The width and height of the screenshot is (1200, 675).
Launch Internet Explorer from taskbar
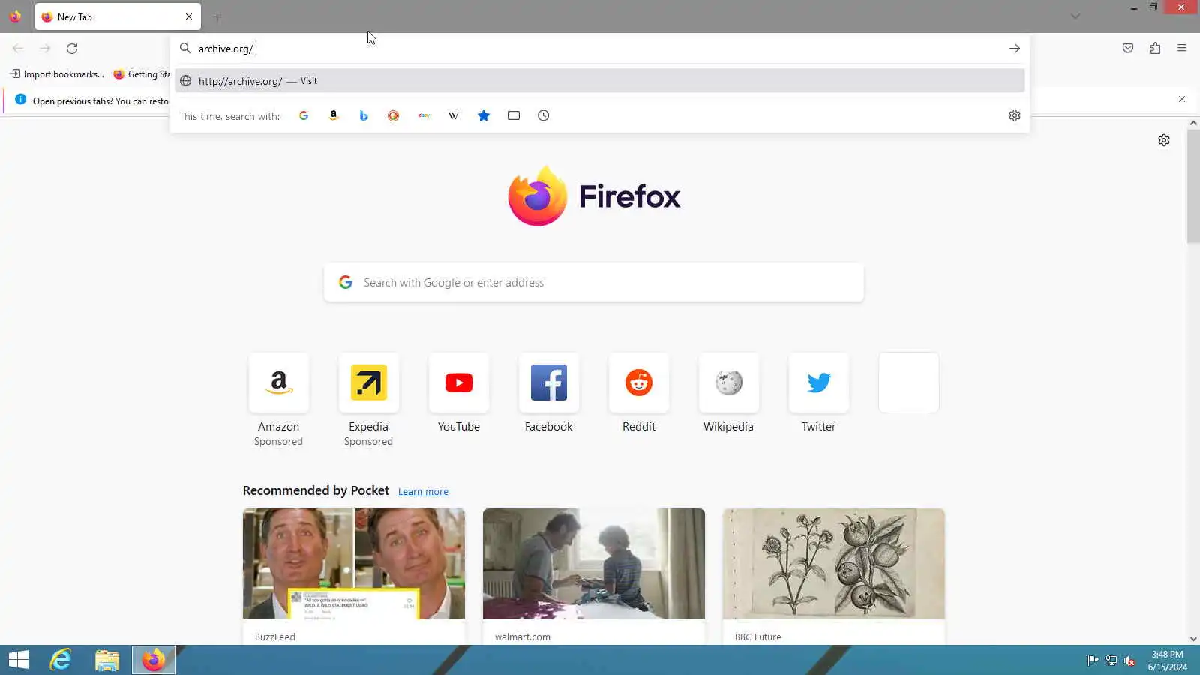pos(60,660)
